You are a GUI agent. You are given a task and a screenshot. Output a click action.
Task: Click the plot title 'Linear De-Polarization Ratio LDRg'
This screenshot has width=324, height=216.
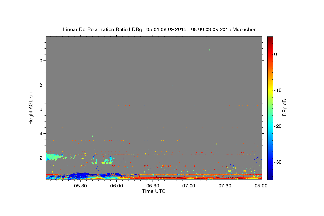[103, 29]
